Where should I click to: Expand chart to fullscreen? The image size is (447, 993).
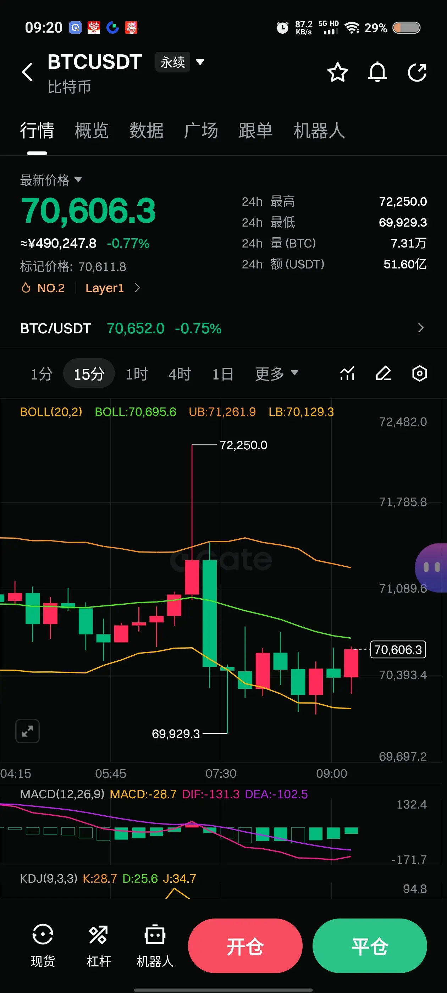[27, 731]
